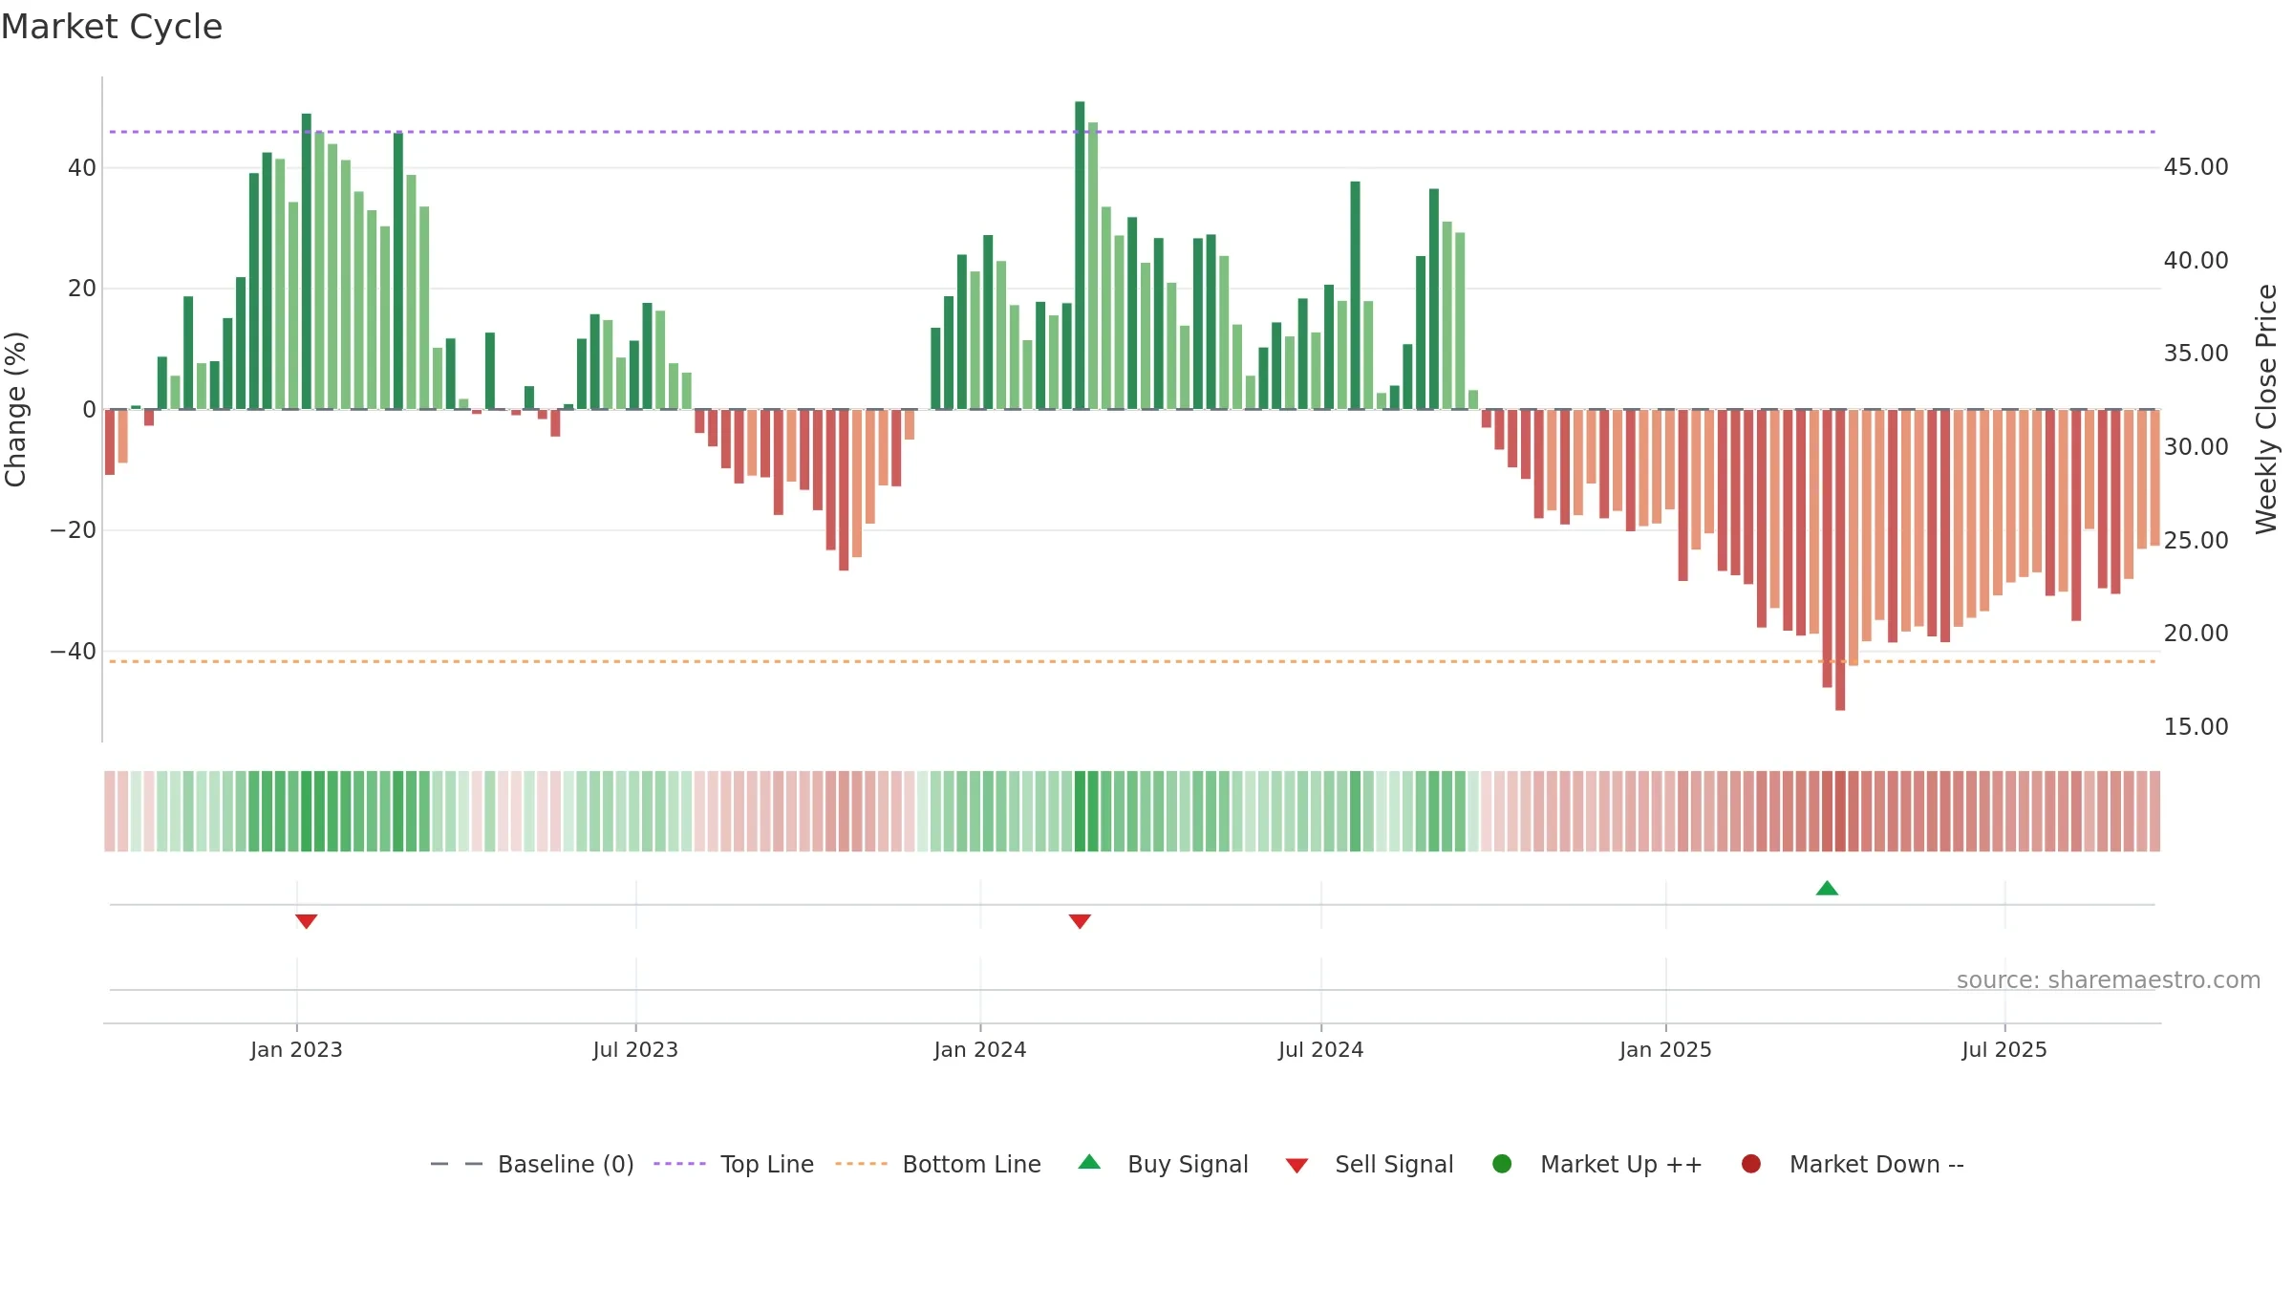Screen dimensions: 2293x1290
Task: Click the Jan 2025 axis label
Action: tap(1665, 1050)
